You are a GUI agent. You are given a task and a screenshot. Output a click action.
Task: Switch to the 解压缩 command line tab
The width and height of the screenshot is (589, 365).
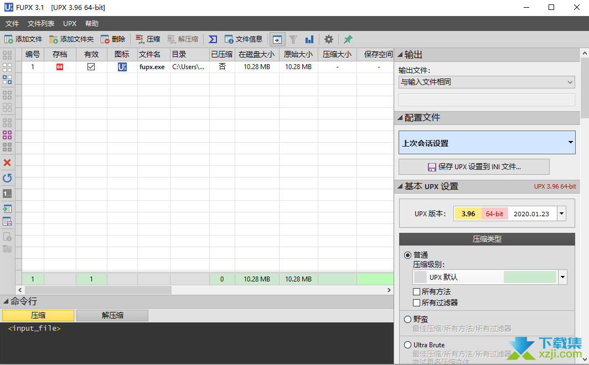[x=112, y=315]
